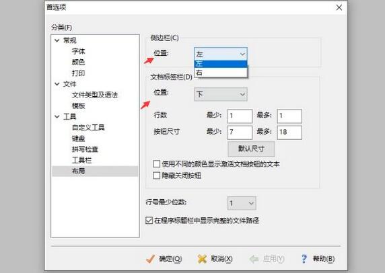Click the 工具 category label

(x=70, y=116)
